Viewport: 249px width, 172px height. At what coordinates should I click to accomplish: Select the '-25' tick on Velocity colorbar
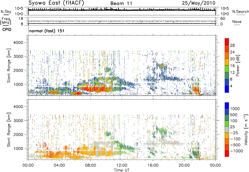[234, 133]
